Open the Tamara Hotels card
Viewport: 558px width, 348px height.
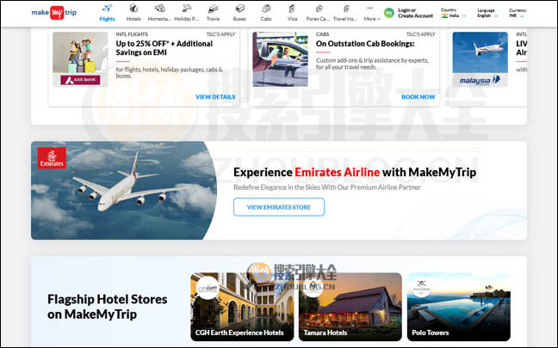[350, 307]
